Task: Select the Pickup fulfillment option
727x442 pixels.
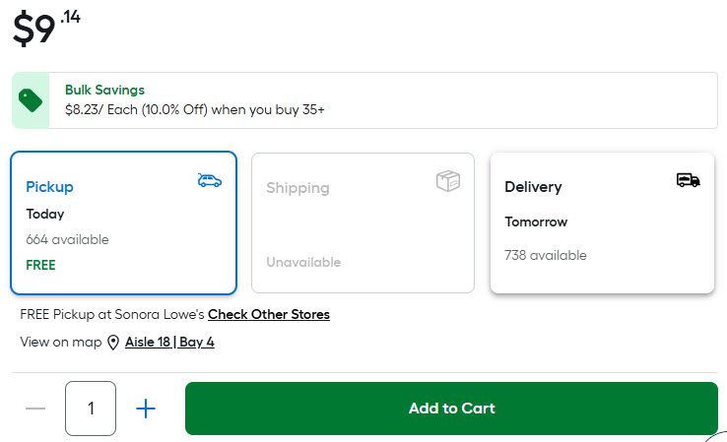Action: click(123, 223)
